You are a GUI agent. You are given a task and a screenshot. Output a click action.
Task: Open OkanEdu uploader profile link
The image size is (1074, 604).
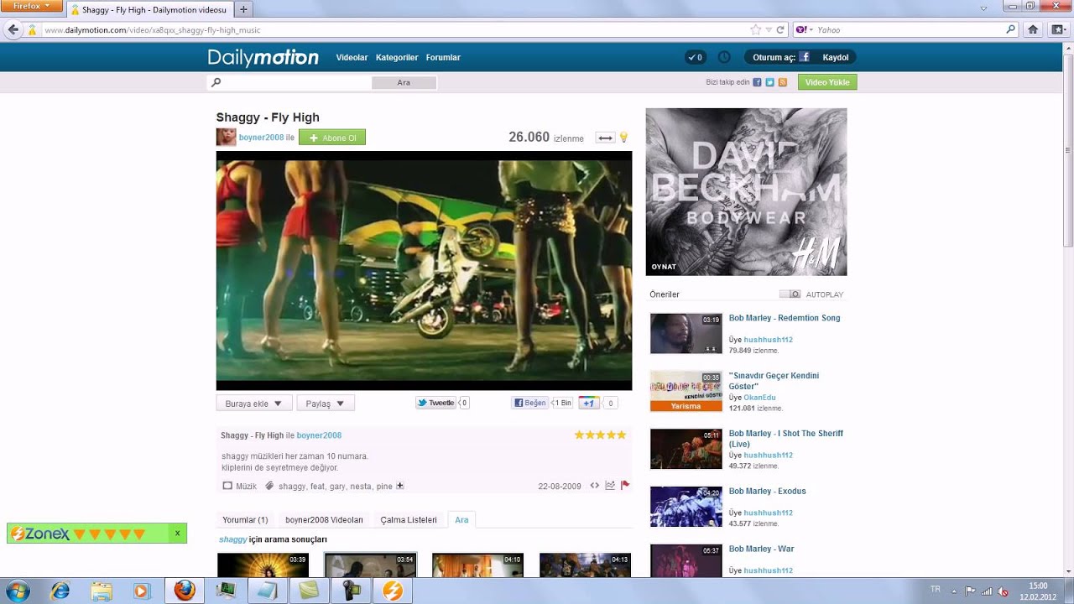(759, 398)
